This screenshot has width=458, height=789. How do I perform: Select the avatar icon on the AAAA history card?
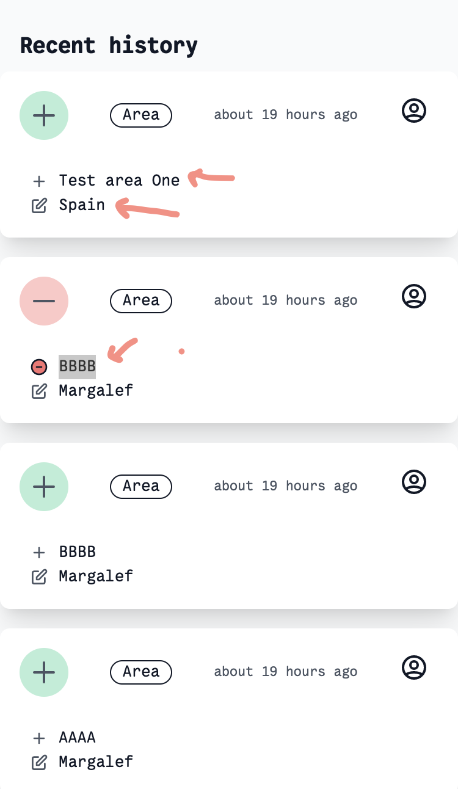[x=413, y=667]
